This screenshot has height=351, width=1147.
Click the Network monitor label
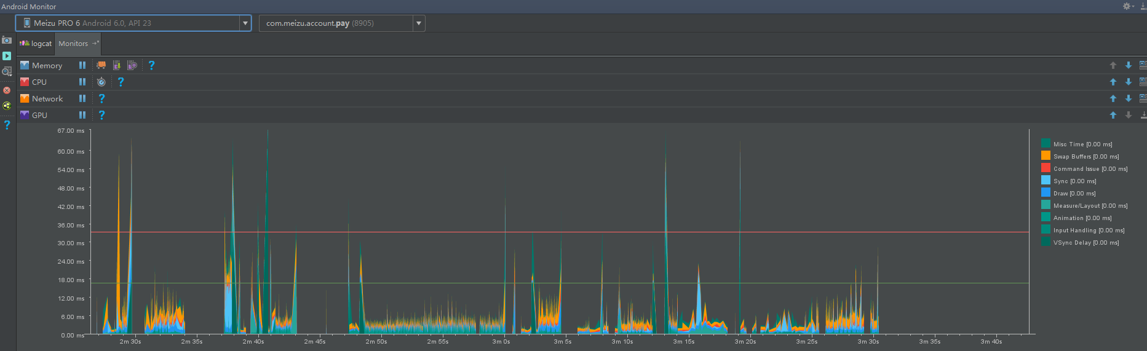point(47,98)
